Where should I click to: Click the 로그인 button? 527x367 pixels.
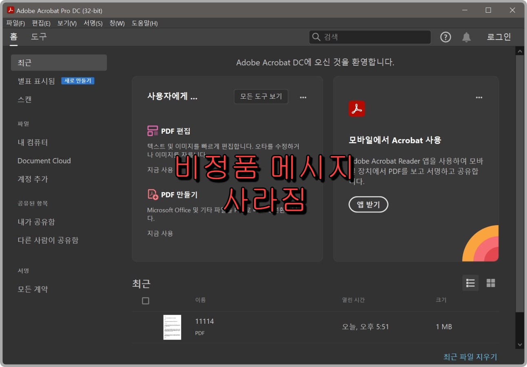[499, 37]
